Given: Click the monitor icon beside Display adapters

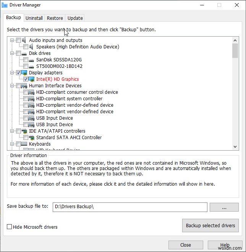Looking at the screenshot, I should pyautogui.click(x=24, y=73).
